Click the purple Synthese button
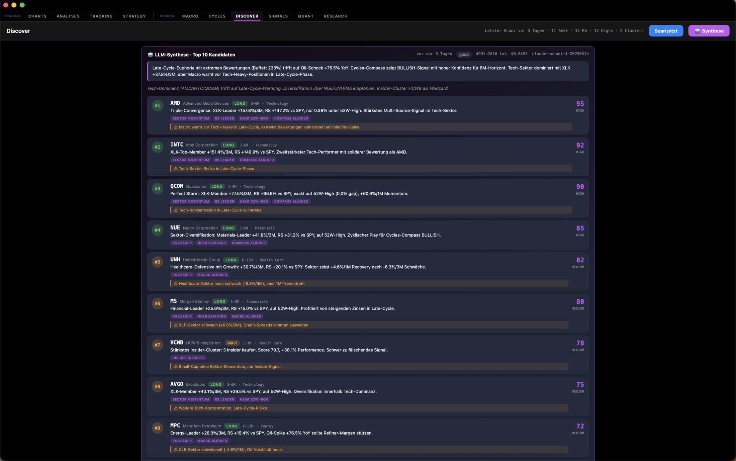The width and height of the screenshot is (736, 461). tap(709, 31)
